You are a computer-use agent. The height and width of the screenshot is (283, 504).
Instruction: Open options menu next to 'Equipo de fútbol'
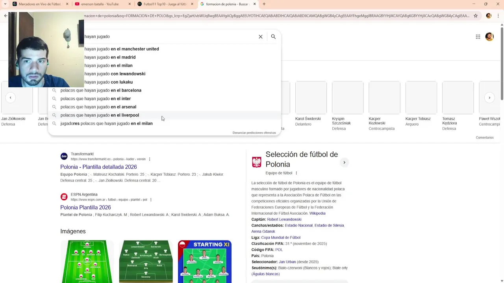click(x=296, y=173)
